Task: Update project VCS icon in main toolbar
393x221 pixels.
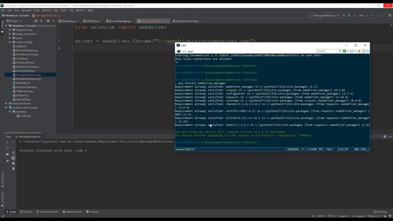Action: tap(367, 15)
